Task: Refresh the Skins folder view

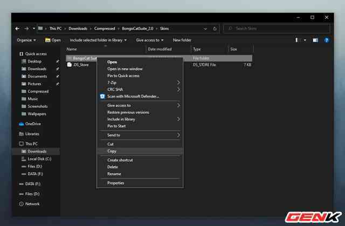Action: tap(215, 29)
